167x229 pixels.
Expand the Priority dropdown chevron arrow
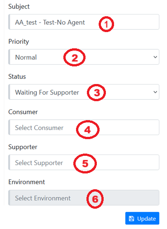[155, 57]
